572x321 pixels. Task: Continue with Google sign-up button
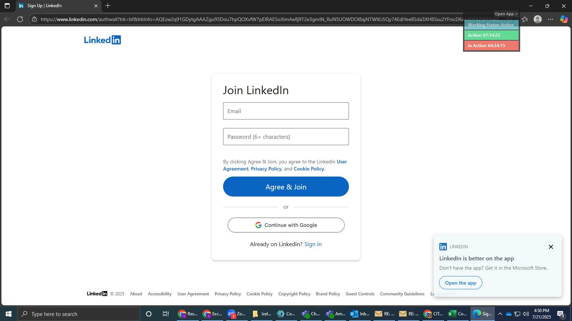pyautogui.click(x=286, y=225)
